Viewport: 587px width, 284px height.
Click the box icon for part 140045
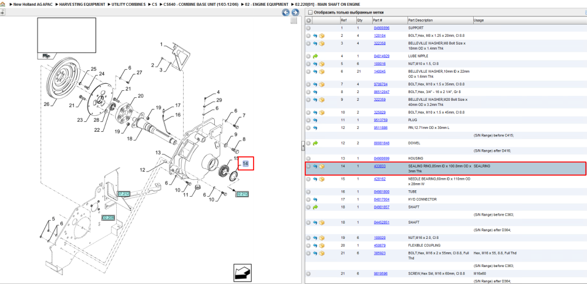(x=322, y=71)
